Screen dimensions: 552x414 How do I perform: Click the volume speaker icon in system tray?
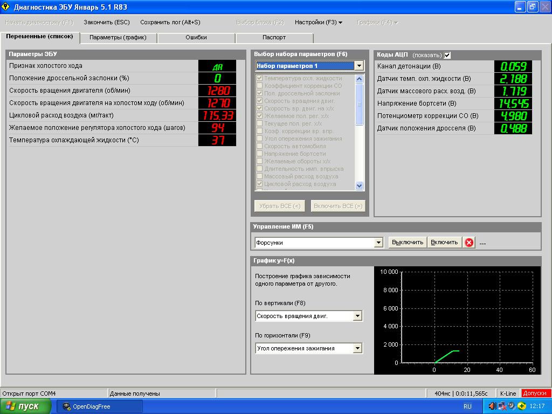click(x=493, y=406)
